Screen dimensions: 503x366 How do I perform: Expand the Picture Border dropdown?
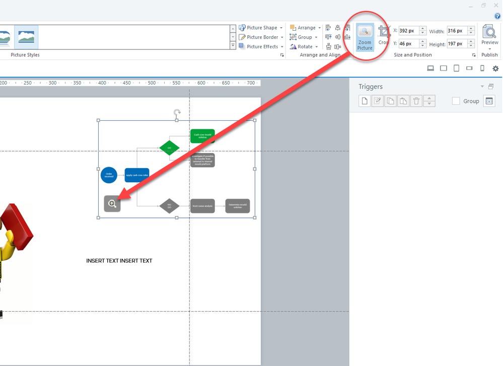click(261, 37)
